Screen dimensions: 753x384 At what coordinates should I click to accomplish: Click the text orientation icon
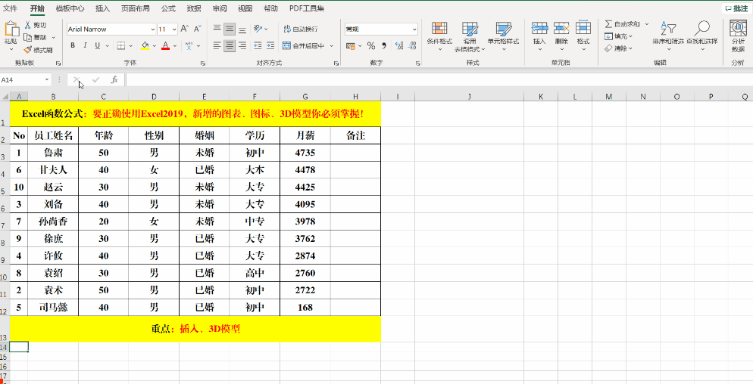(258, 29)
